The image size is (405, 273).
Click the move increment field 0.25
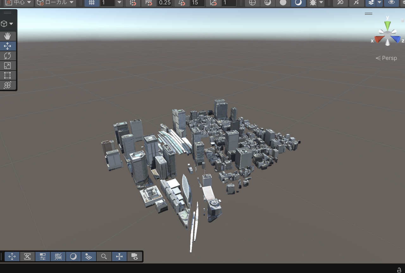(x=165, y=3)
